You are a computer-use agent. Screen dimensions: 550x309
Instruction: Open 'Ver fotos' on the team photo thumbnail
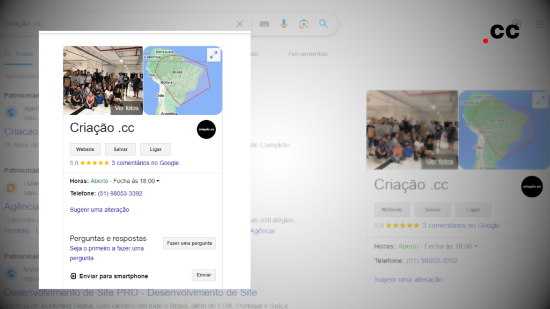126,108
